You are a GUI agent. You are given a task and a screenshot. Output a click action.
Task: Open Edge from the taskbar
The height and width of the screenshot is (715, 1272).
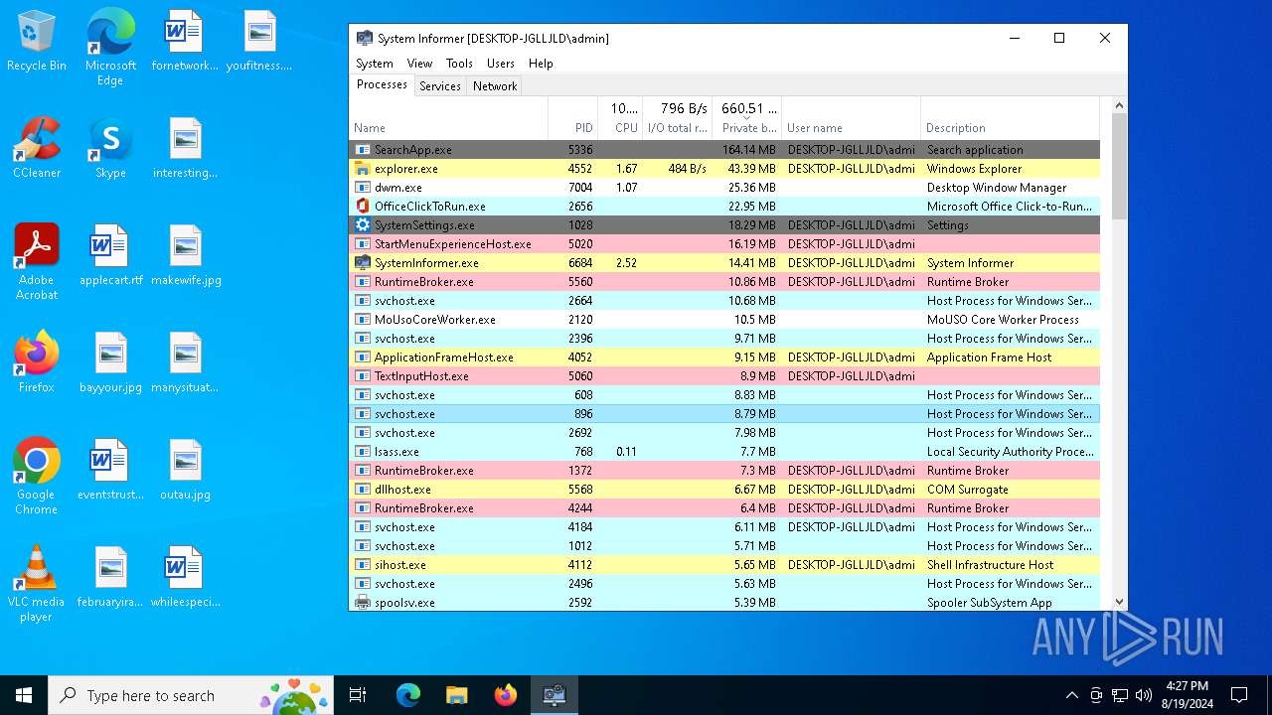(x=408, y=695)
